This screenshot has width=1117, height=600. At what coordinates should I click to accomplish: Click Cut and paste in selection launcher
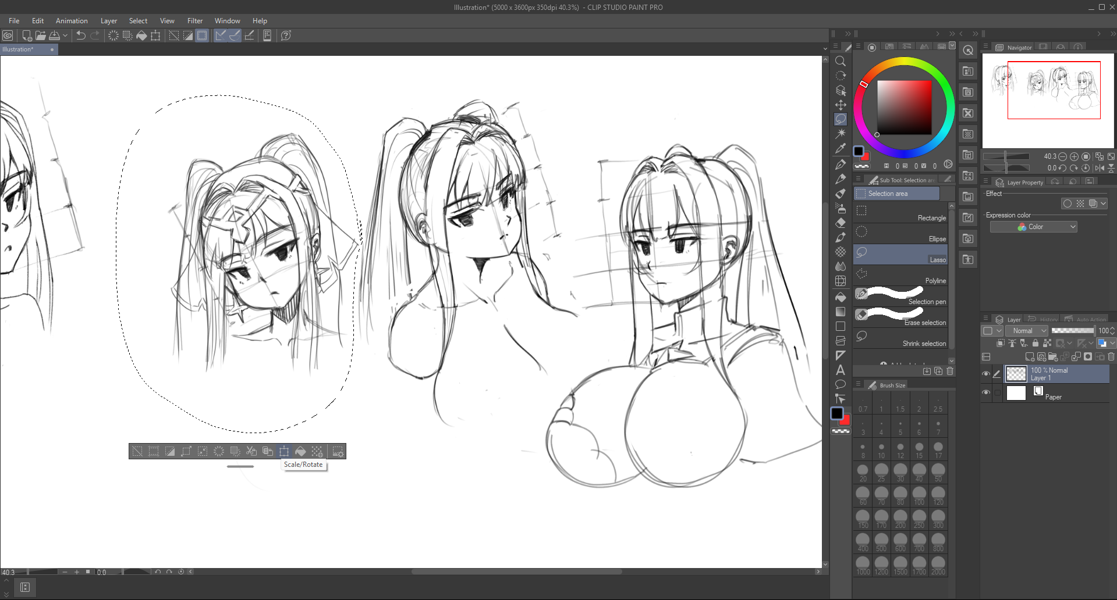point(251,451)
